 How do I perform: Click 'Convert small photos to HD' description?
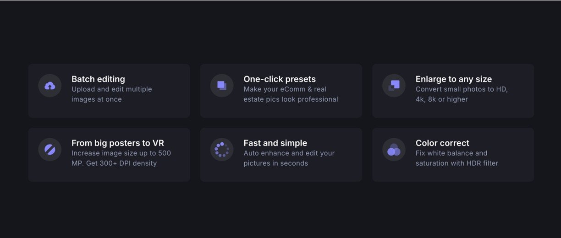click(x=462, y=94)
